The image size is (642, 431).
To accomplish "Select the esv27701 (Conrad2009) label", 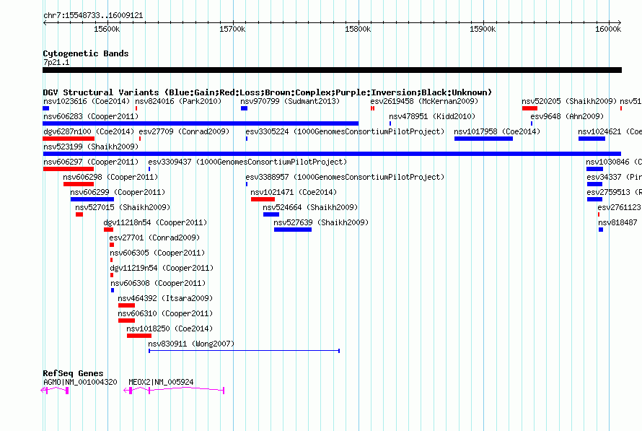I will pos(154,238).
